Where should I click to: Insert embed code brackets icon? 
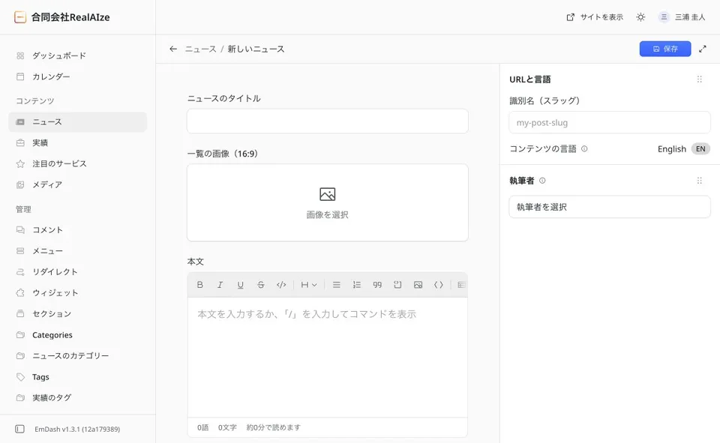coord(439,285)
